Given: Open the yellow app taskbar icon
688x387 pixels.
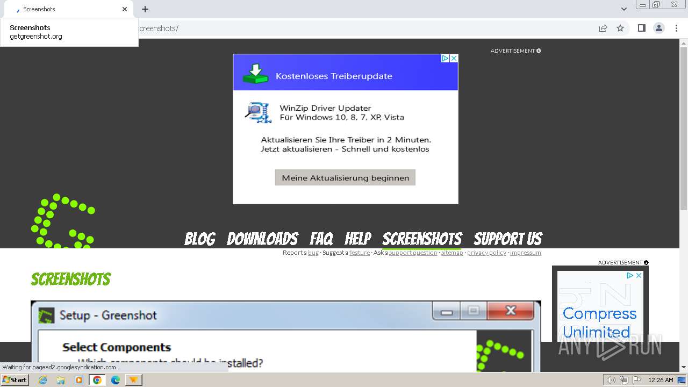Looking at the screenshot, I should (x=133, y=380).
